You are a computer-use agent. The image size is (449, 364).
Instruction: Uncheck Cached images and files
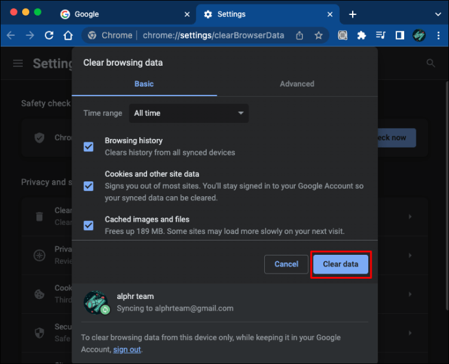pyautogui.click(x=88, y=226)
